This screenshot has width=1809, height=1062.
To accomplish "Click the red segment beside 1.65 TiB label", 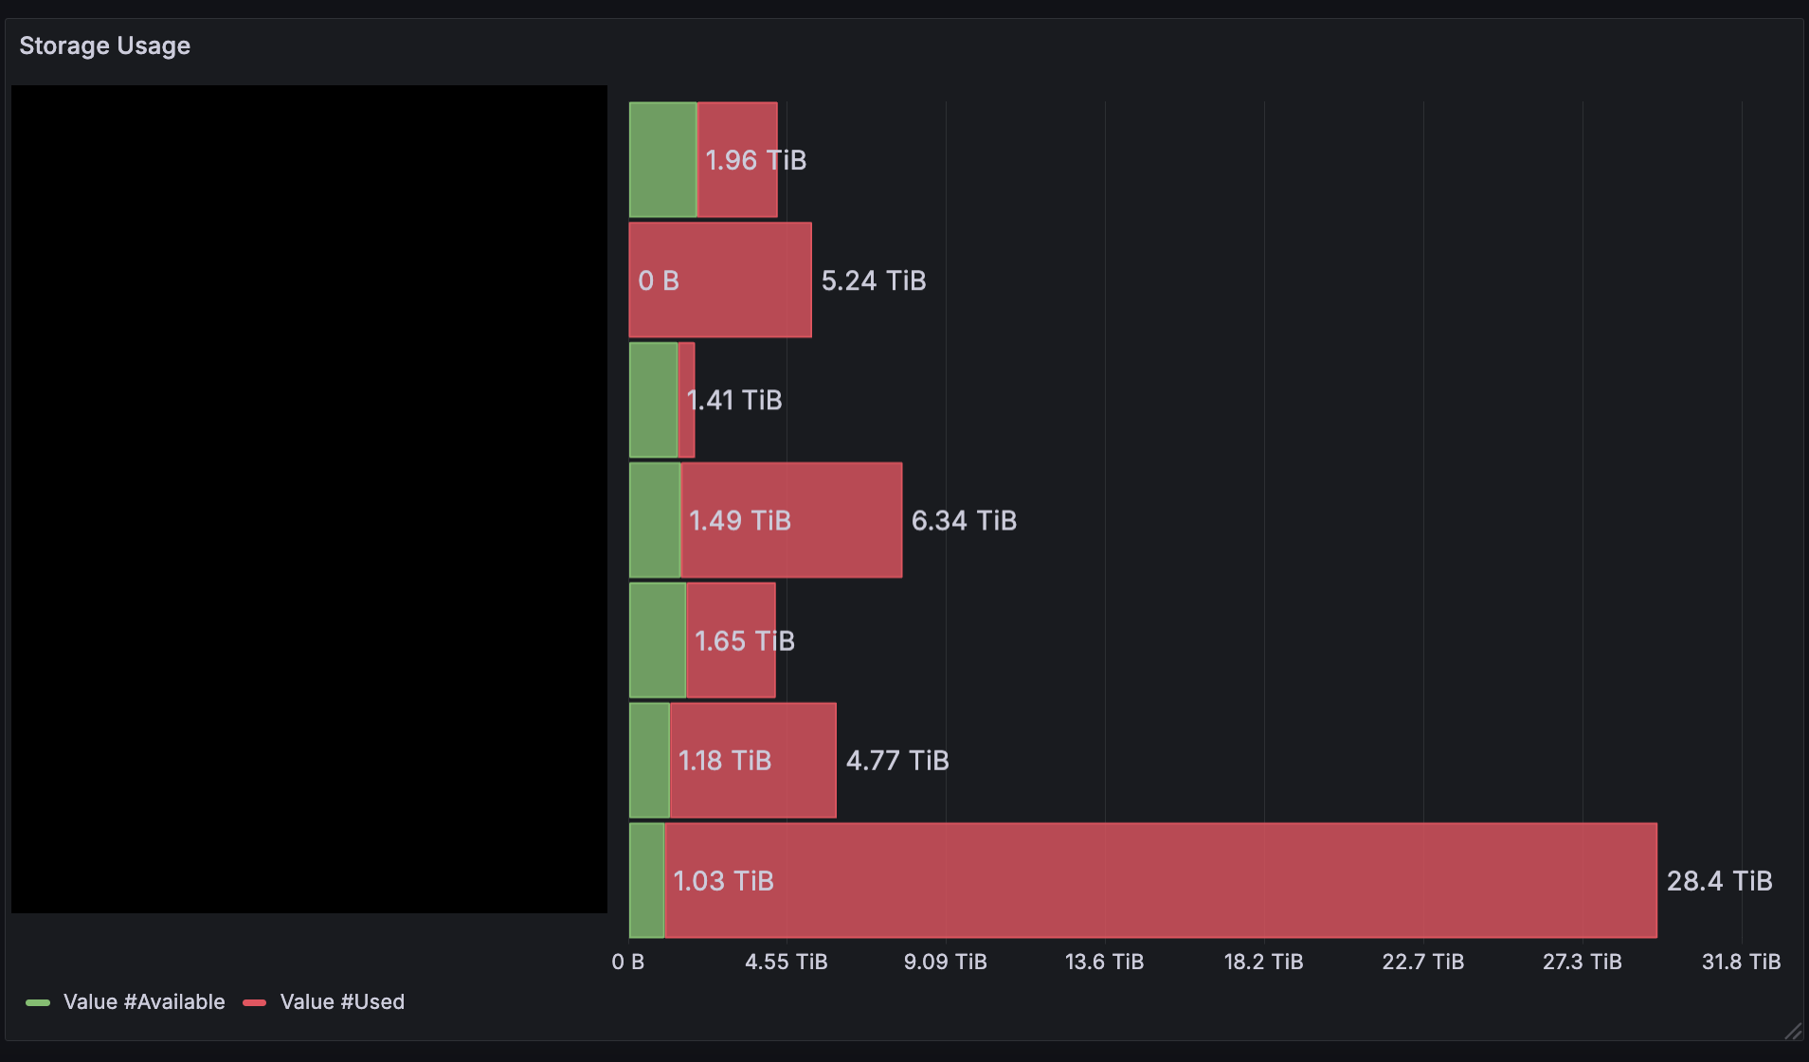I will pos(731,640).
